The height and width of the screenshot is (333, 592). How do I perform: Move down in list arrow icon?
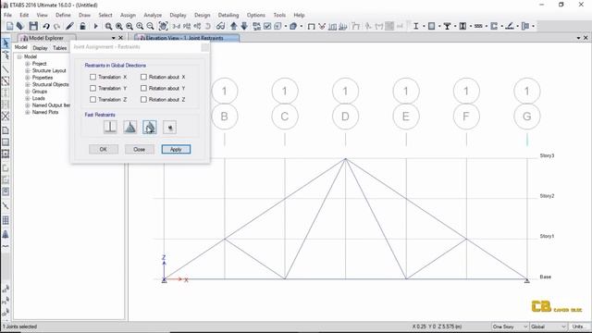tap(244, 26)
